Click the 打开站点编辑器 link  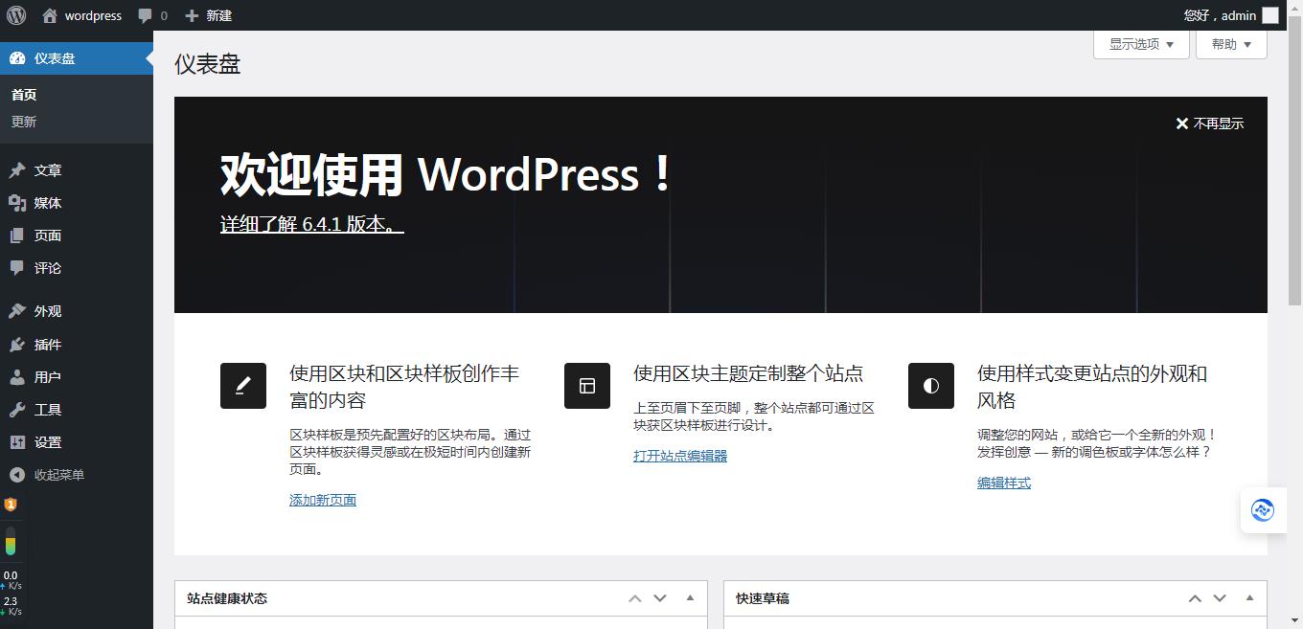click(680, 456)
